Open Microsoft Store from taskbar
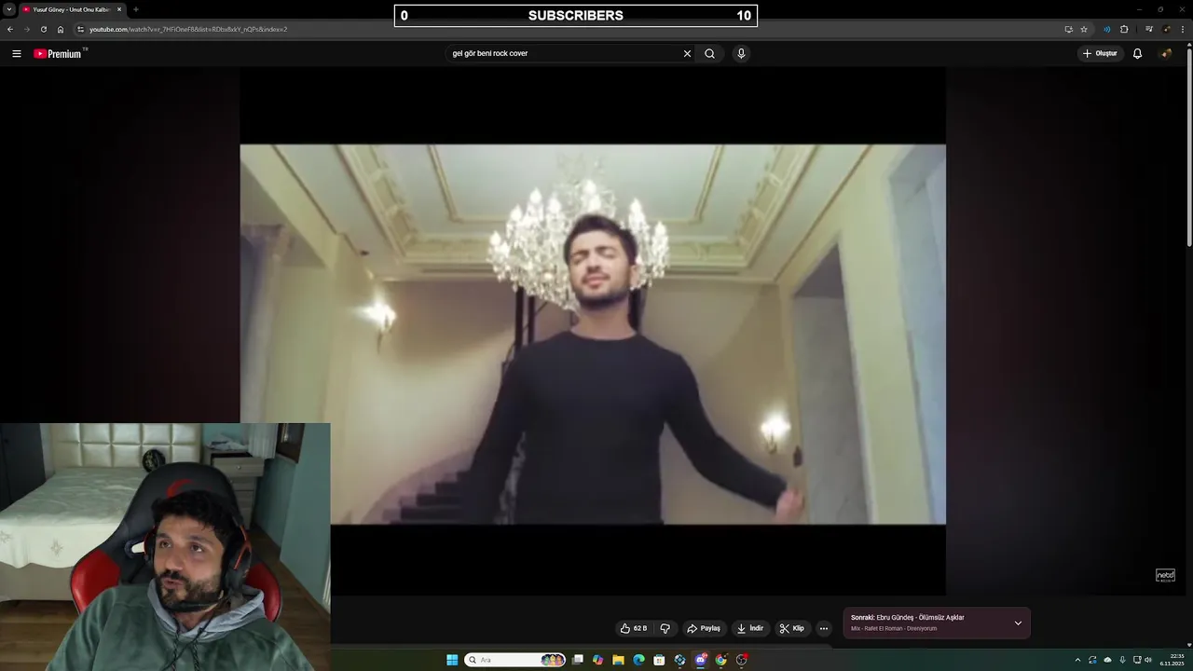The height and width of the screenshot is (671, 1193). tap(659, 660)
